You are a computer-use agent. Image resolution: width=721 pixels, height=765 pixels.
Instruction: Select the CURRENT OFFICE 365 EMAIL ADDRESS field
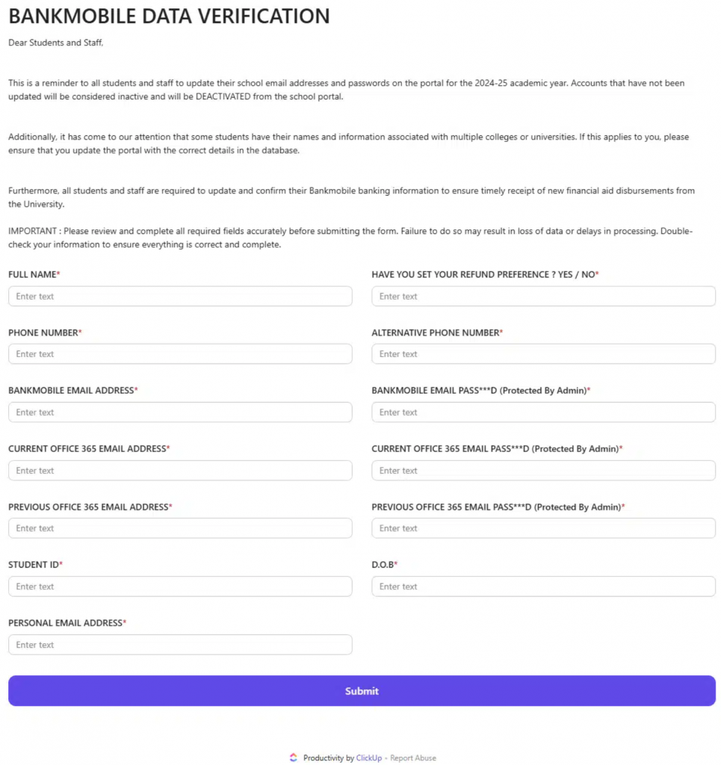click(x=179, y=470)
